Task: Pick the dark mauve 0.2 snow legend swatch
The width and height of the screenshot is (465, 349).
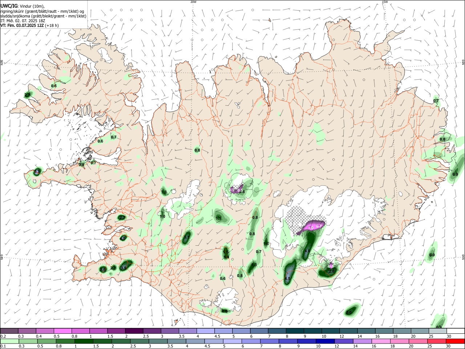Action: tap(9, 331)
